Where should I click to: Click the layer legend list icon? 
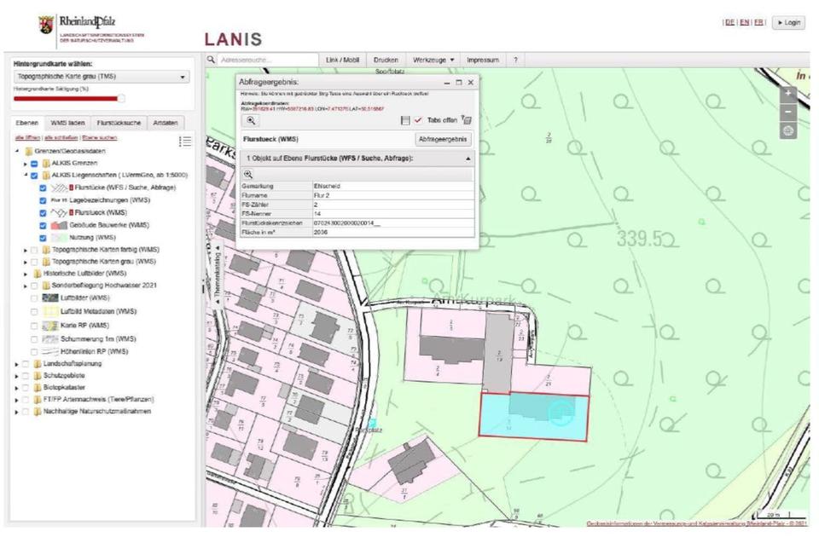pyautogui.click(x=185, y=142)
